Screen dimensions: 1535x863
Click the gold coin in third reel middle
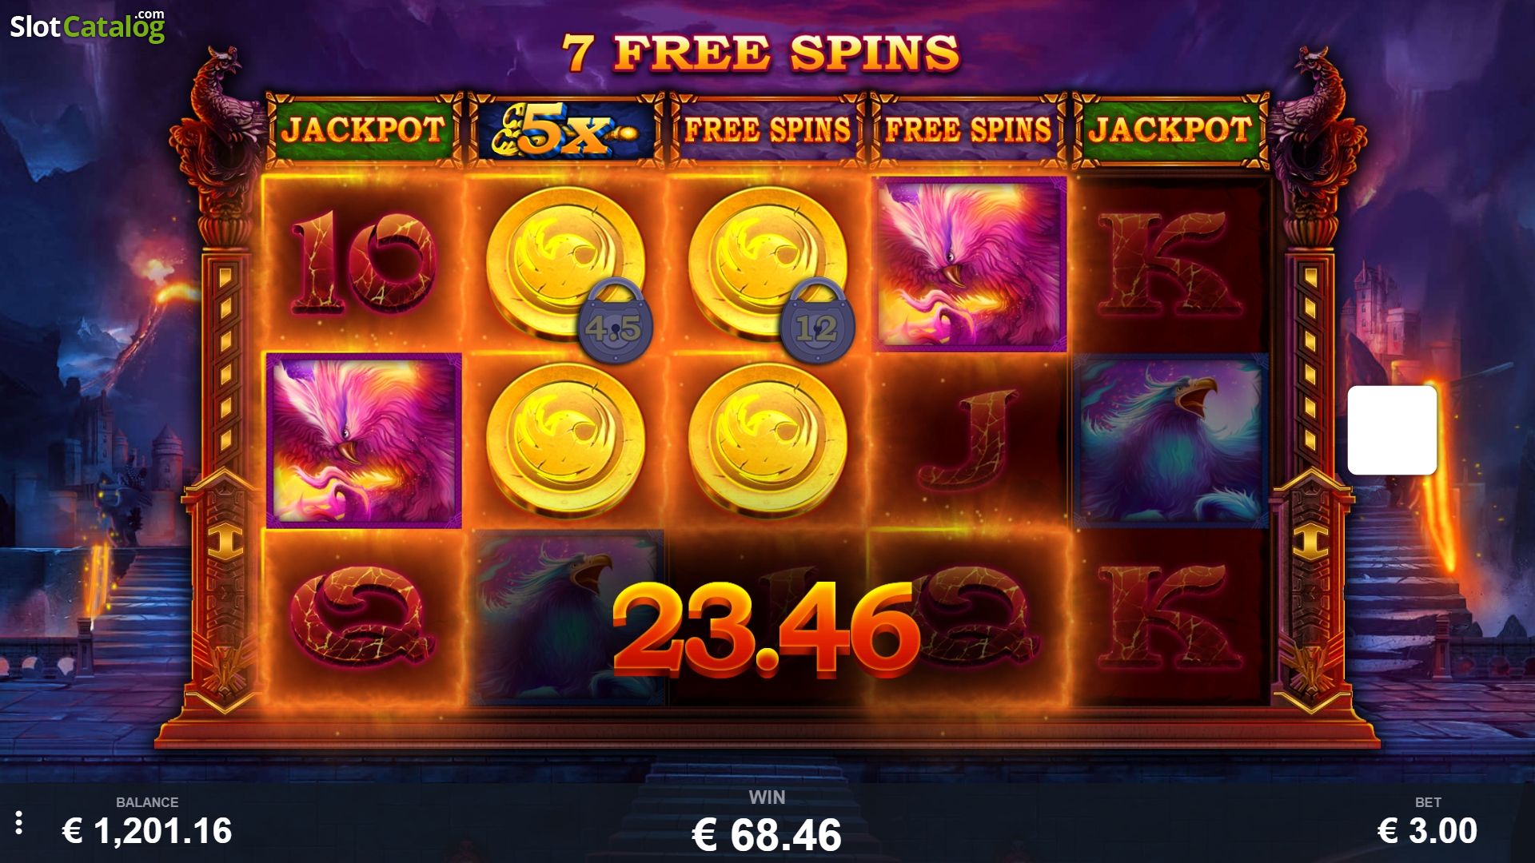click(x=767, y=440)
